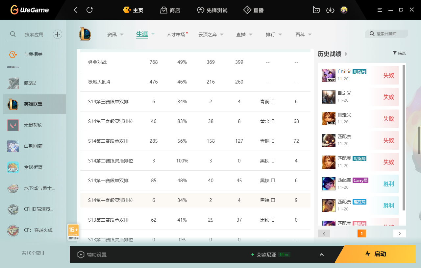
Task: Open the title bar hamburger menu
Action: coord(380,10)
